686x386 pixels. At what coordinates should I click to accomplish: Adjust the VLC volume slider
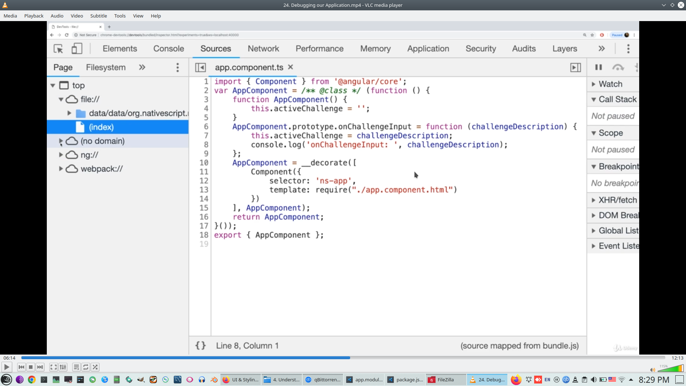coord(671,368)
